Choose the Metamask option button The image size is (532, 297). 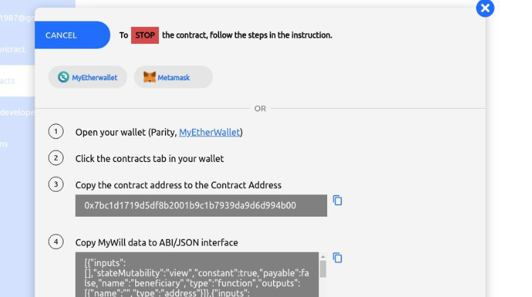point(173,77)
